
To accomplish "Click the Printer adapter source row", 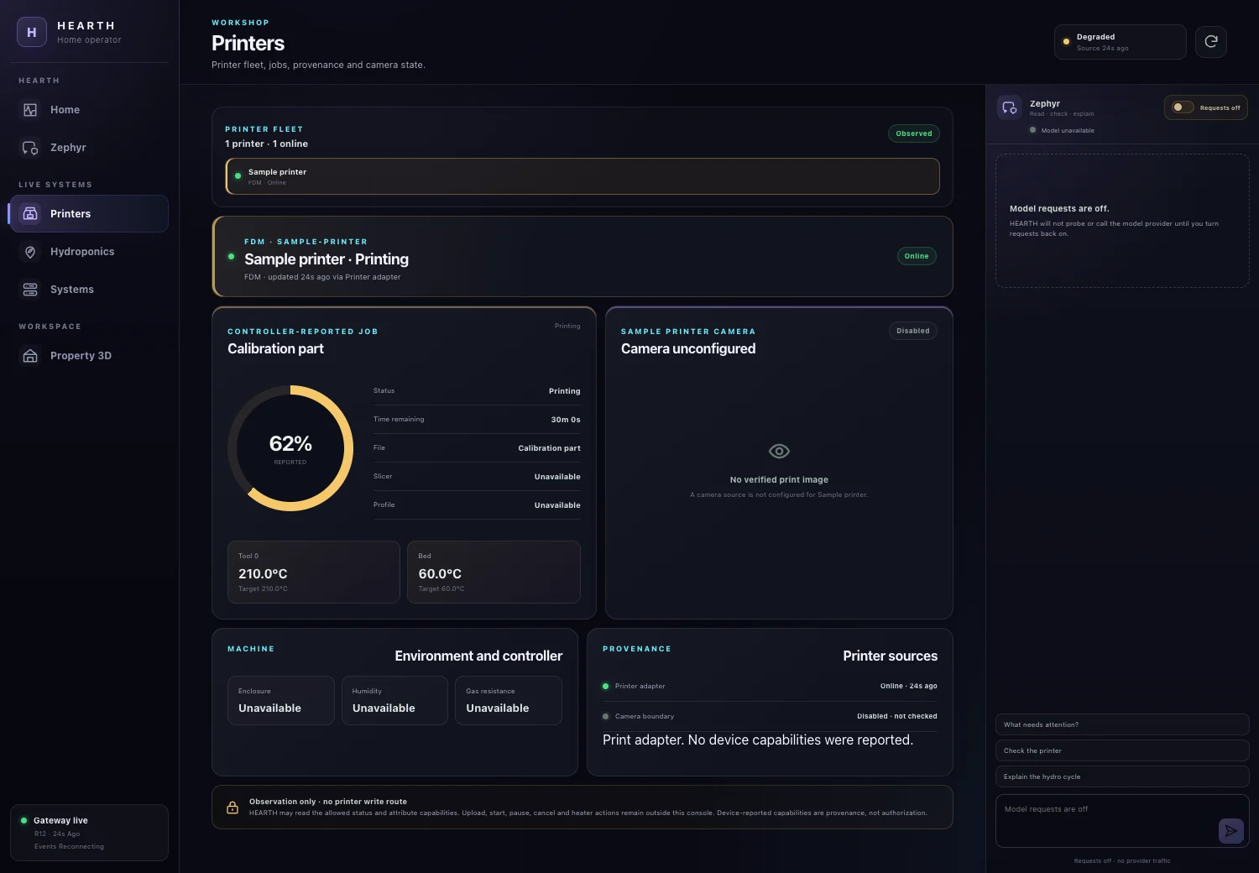I will pyautogui.click(x=770, y=686).
